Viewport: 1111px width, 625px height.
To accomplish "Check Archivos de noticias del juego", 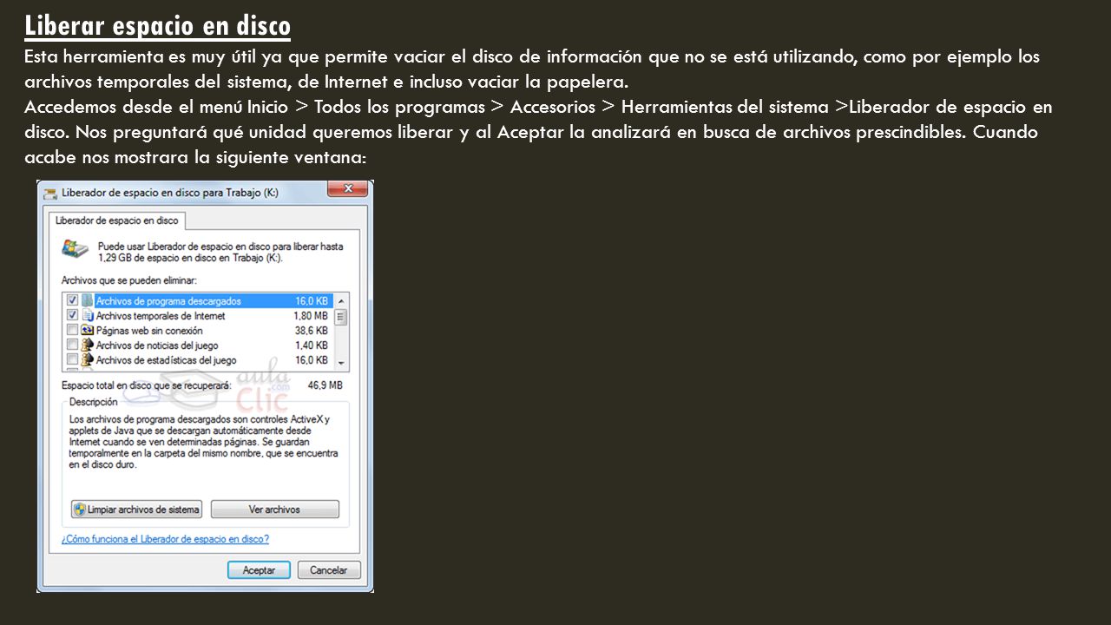I will [72, 345].
